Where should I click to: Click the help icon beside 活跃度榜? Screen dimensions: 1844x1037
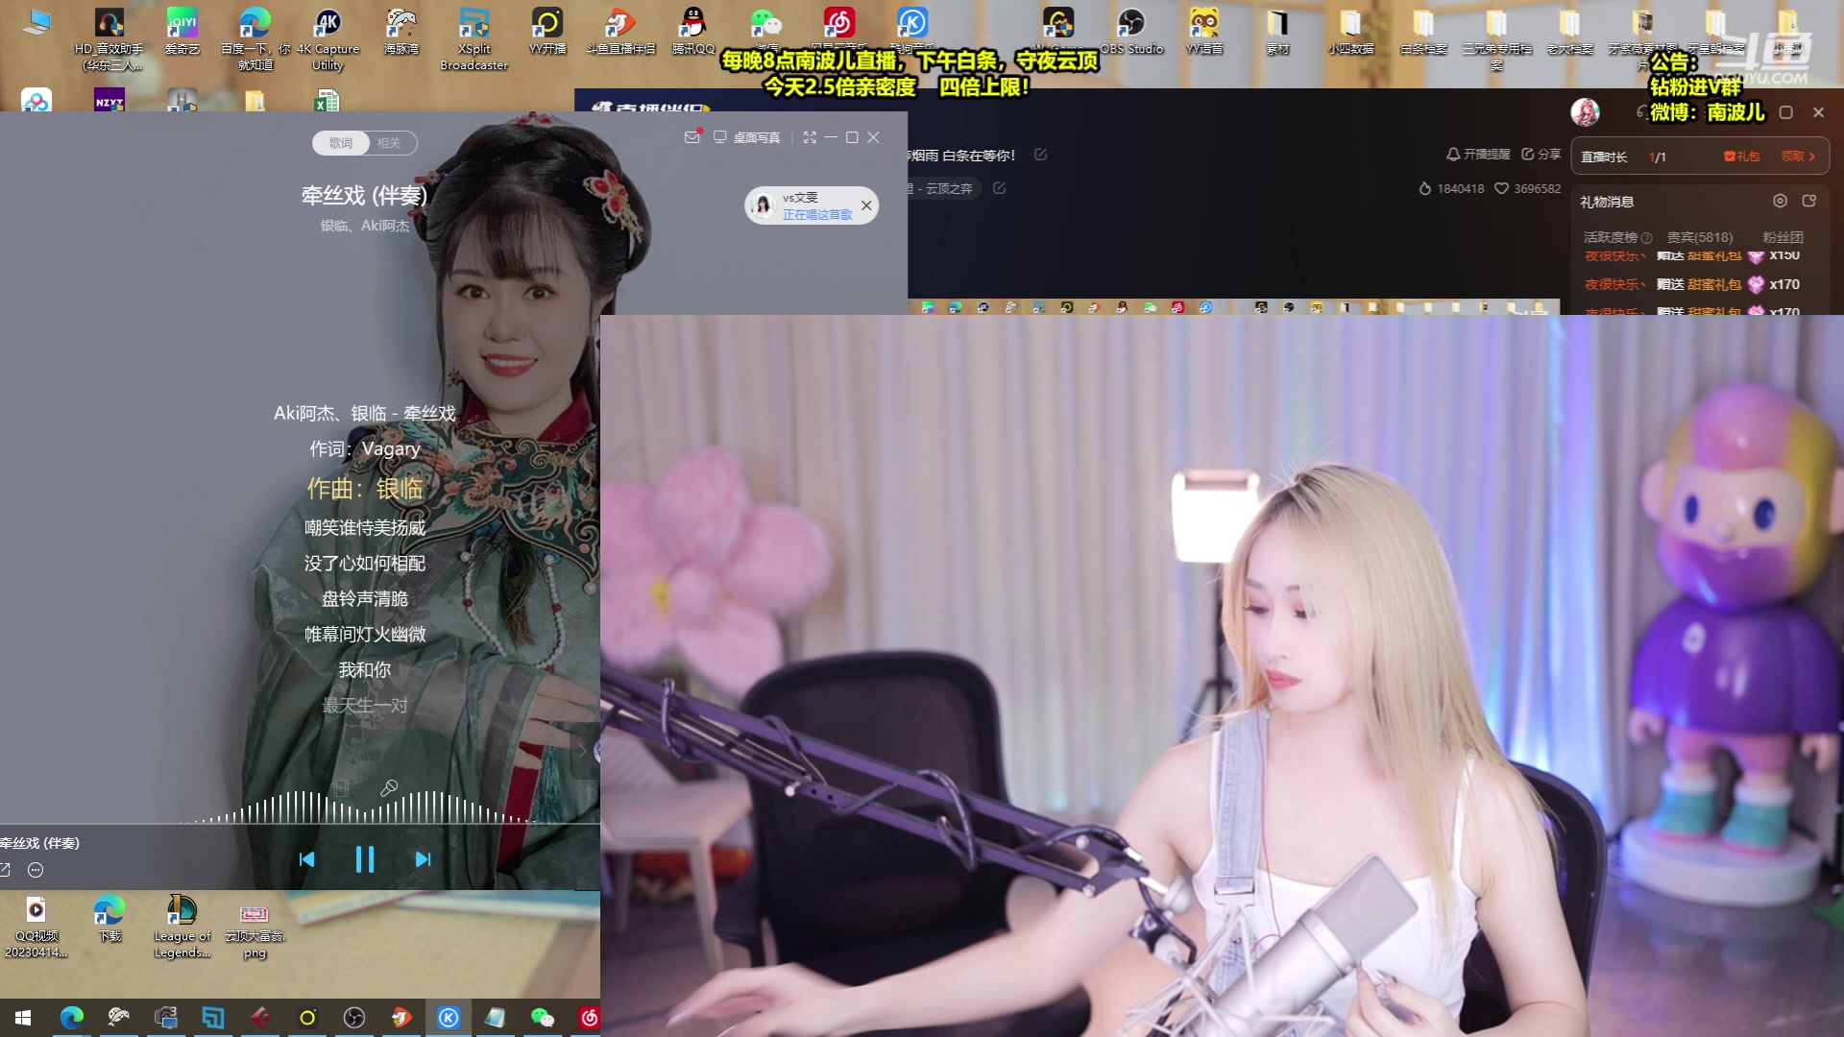(1647, 238)
